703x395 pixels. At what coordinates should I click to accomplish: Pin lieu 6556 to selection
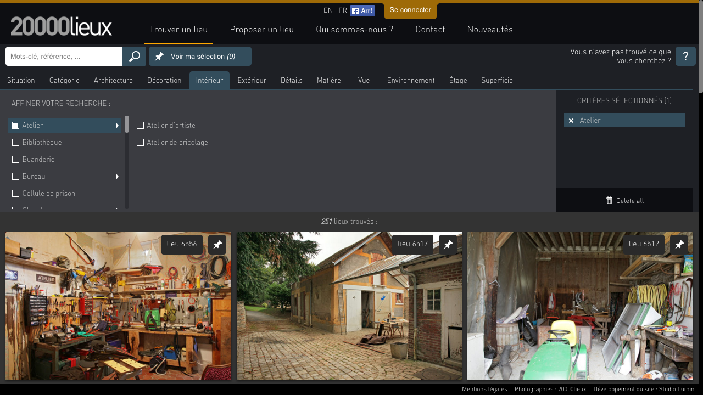[x=217, y=245]
